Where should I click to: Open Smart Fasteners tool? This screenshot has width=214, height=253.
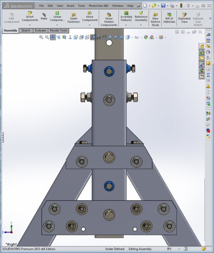(x=73, y=18)
